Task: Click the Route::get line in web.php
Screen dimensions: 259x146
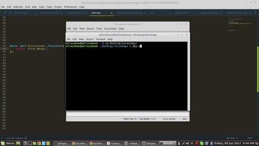Action: [x=37, y=46]
